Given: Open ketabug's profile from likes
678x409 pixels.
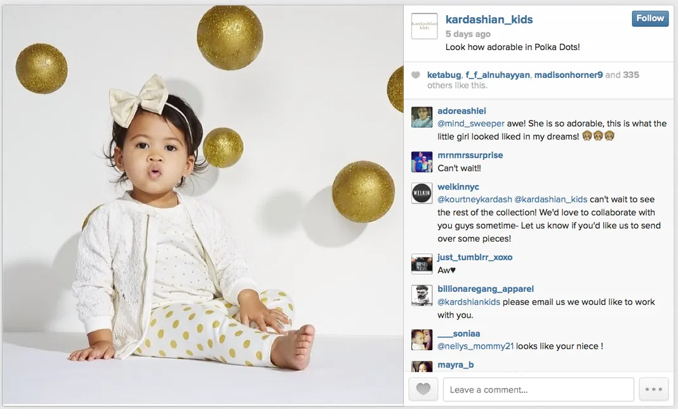Looking at the screenshot, I should click(444, 75).
